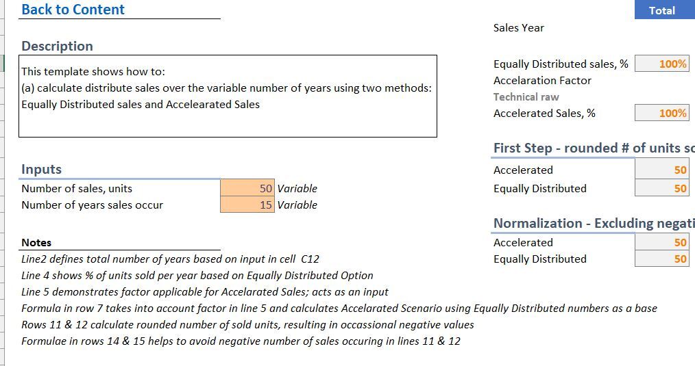Click the Description text box

coord(228,96)
